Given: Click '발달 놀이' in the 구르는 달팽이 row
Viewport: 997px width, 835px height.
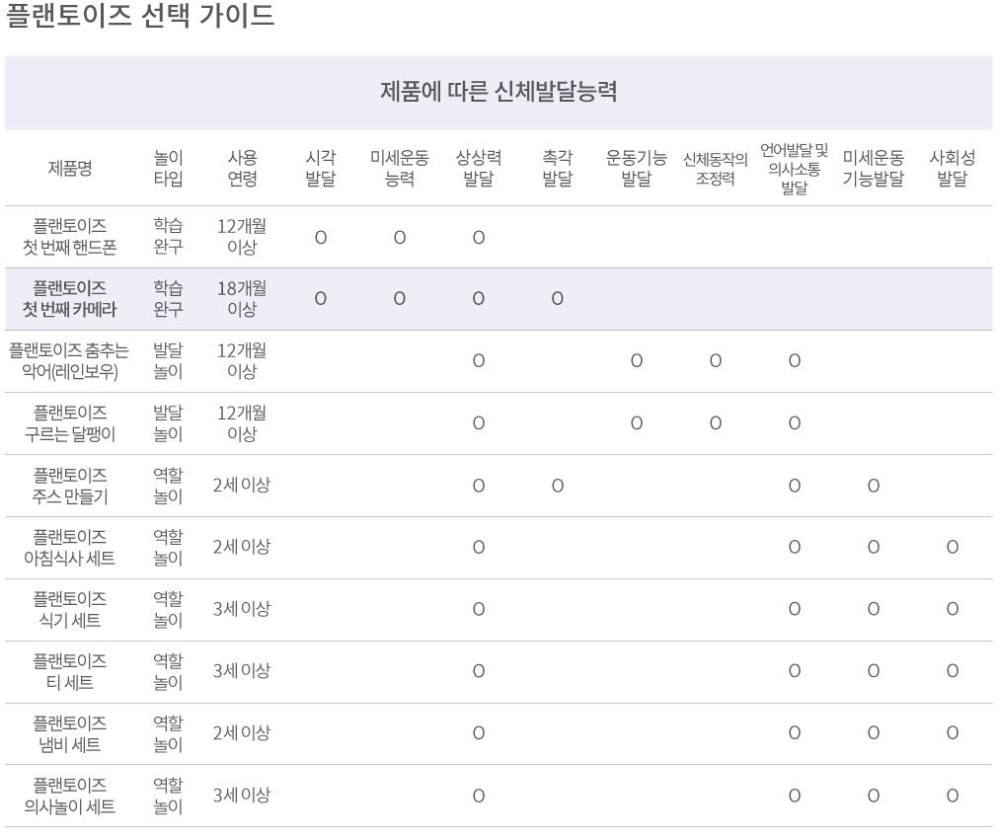Looking at the screenshot, I should [169, 422].
